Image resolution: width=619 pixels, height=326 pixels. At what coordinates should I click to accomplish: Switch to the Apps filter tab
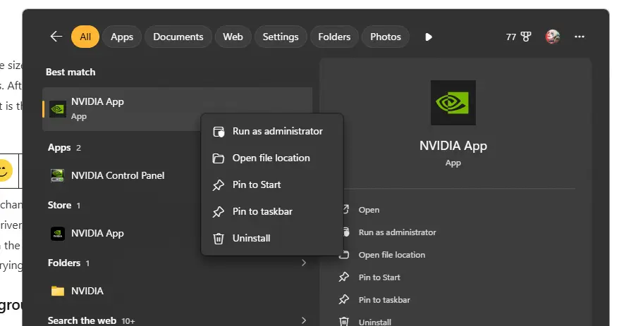(x=122, y=37)
